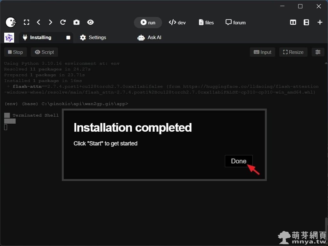Open the Ask AI assistant
Viewport: 328px width, 246px height.
pos(149,37)
